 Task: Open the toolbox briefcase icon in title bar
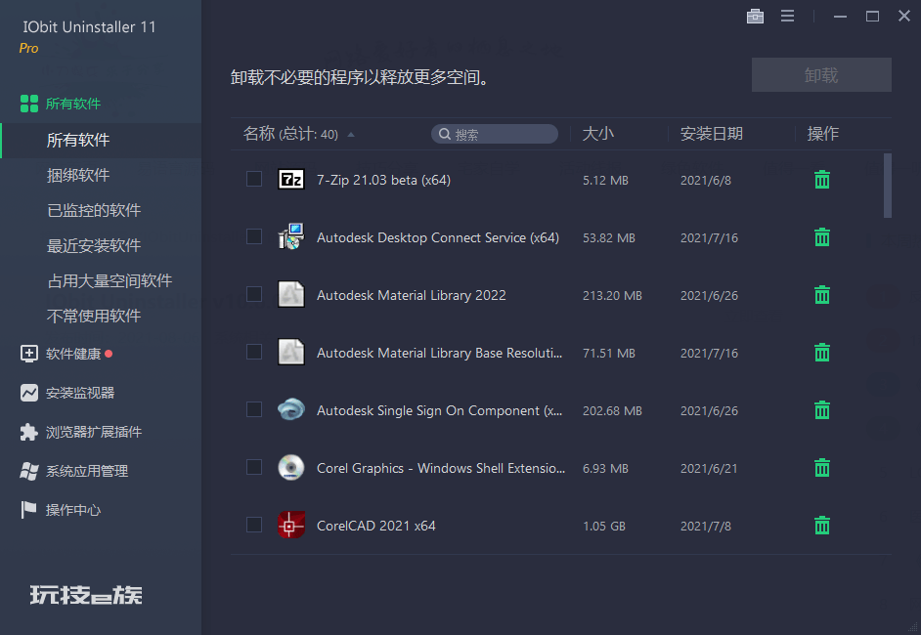pos(755,17)
